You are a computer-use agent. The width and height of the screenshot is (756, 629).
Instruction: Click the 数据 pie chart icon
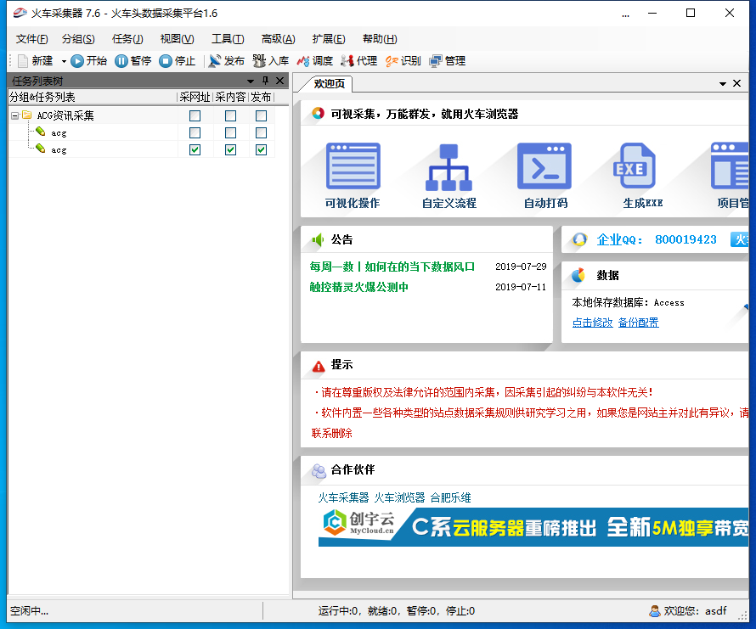(578, 275)
